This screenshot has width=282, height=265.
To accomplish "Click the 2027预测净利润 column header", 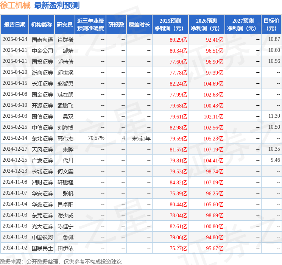I will click(x=243, y=25).
